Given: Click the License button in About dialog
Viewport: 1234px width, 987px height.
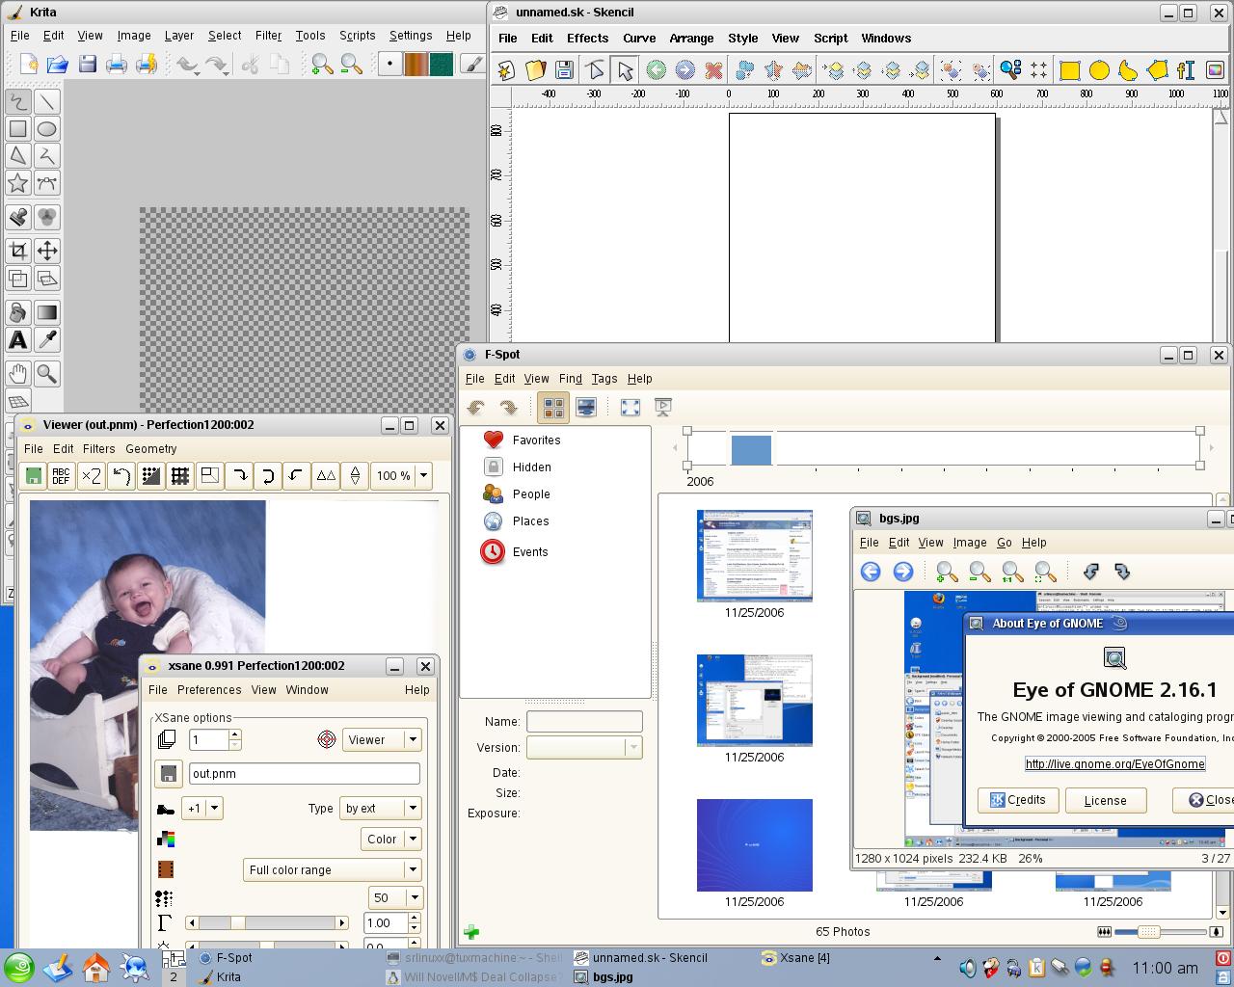Looking at the screenshot, I should click(x=1105, y=800).
